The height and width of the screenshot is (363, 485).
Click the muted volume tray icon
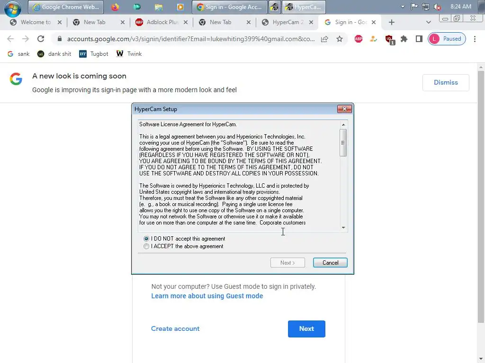pyautogui.click(x=437, y=7)
